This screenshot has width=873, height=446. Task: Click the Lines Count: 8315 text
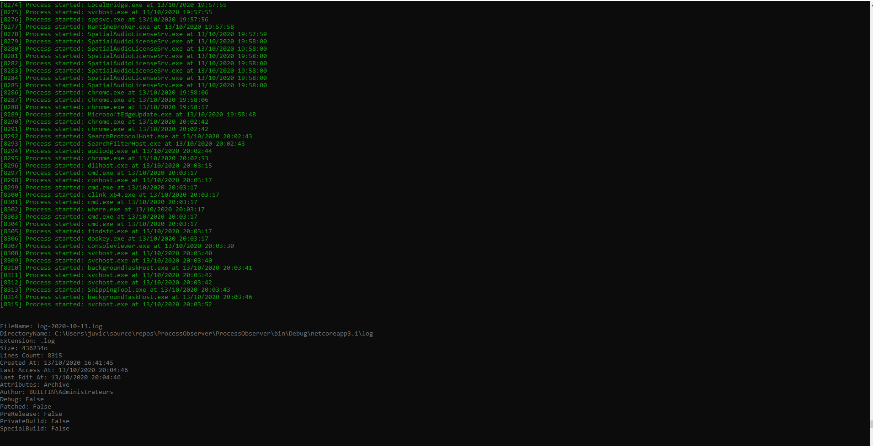[31, 356]
